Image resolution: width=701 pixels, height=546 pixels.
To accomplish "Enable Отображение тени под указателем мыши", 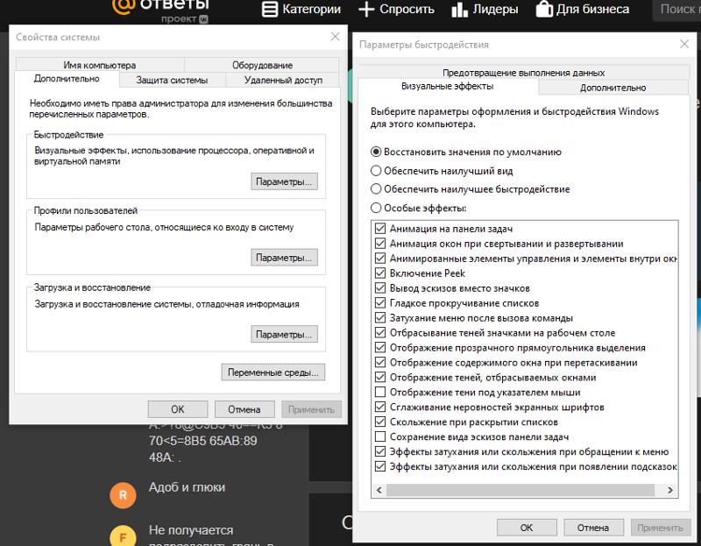I will (379, 393).
